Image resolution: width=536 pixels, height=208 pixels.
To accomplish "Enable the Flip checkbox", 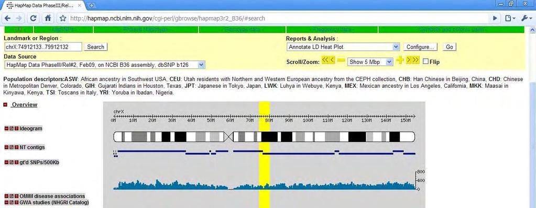I will (425, 62).
